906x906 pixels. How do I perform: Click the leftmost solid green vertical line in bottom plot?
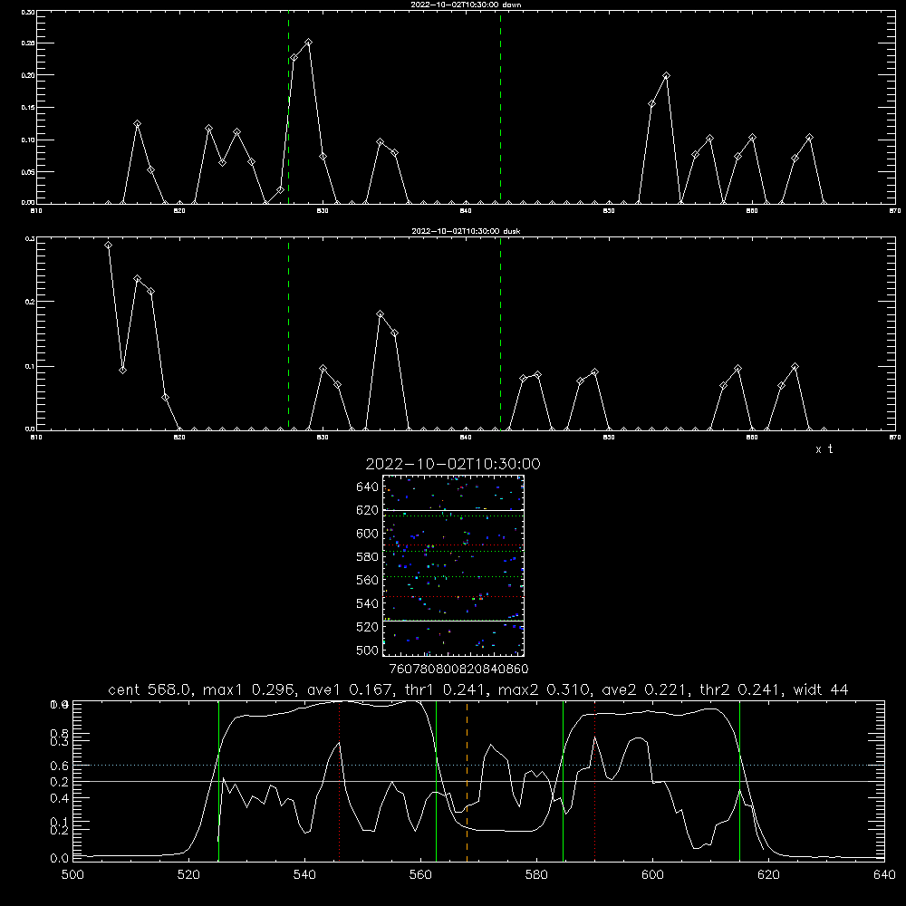click(x=218, y=781)
